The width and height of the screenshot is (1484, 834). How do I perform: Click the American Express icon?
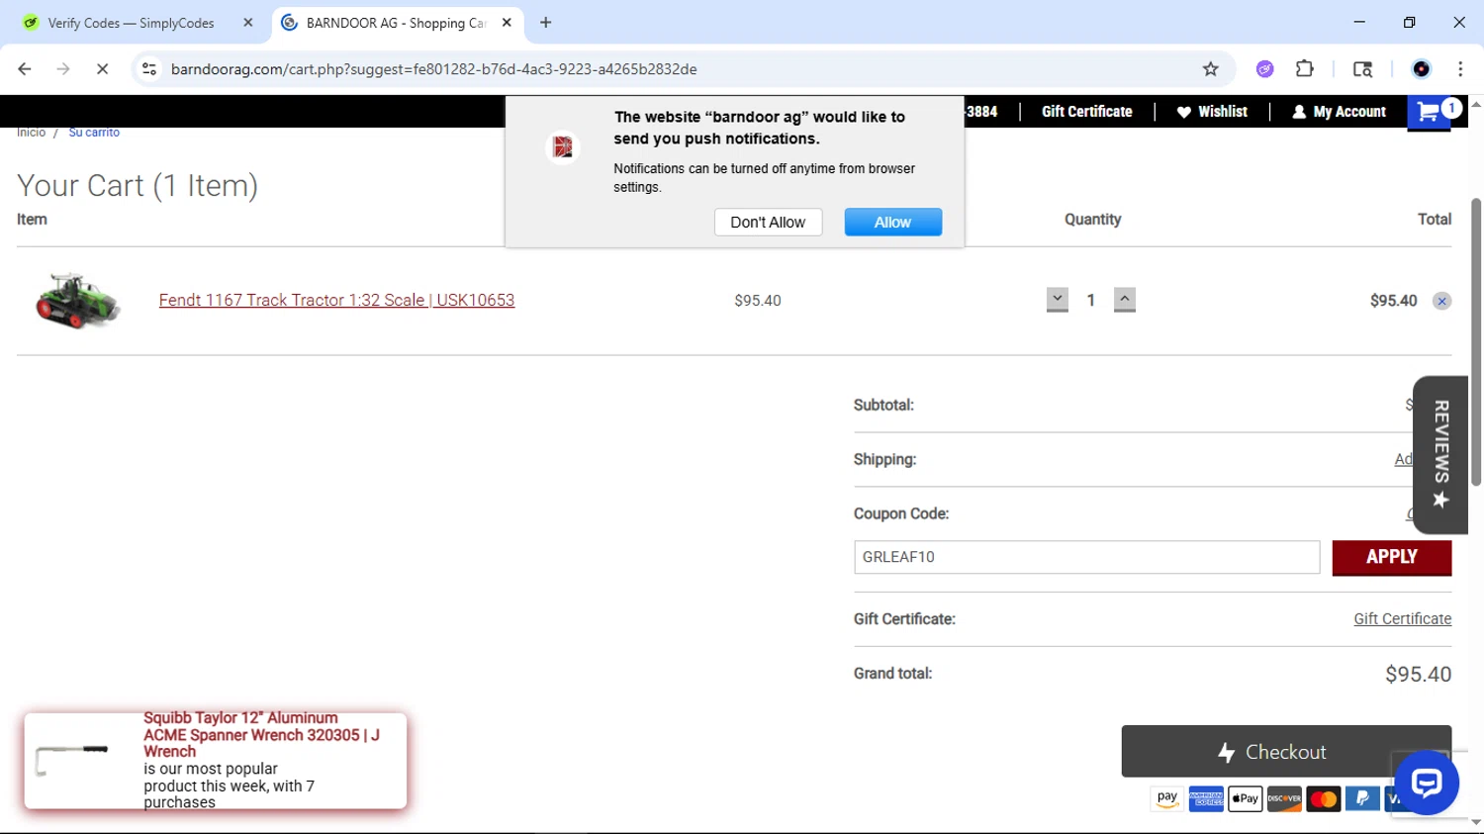(x=1206, y=798)
